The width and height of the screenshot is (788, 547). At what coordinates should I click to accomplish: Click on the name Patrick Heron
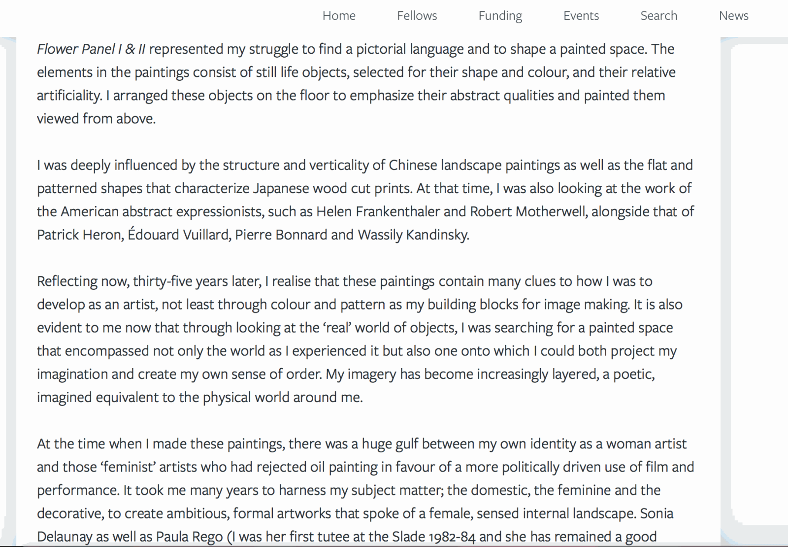(79, 235)
